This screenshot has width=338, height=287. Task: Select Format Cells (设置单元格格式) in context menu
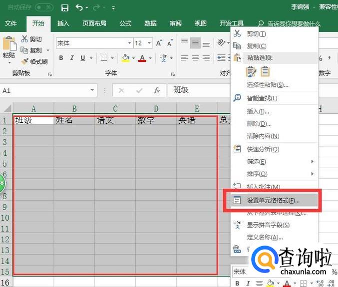coord(273,200)
